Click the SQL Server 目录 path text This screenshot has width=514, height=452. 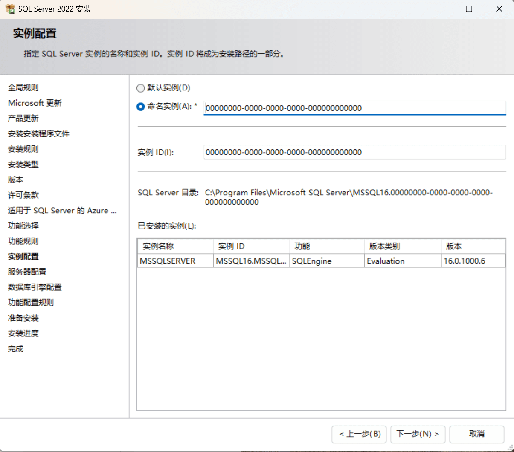point(349,197)
